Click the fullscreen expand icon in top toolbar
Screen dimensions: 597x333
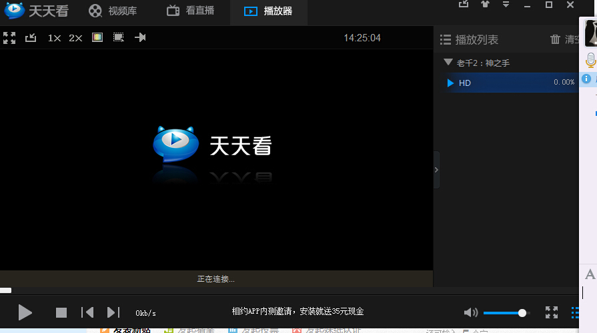click(9, 38)
